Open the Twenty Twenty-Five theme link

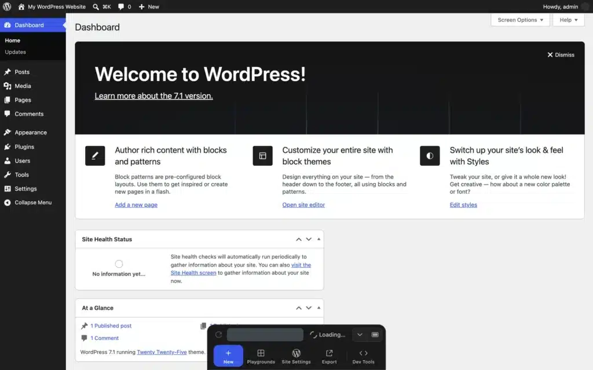[162, 352]
